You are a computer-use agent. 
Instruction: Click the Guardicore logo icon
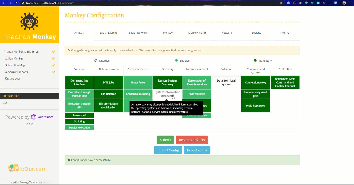(x=33, y=117)
